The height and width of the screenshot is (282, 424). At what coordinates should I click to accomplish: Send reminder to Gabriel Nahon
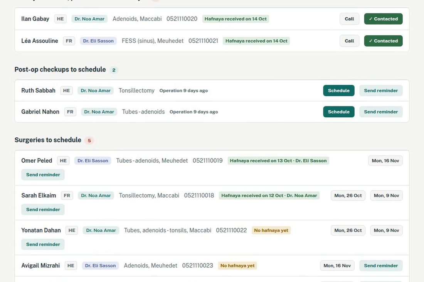(x=381, y=112)
